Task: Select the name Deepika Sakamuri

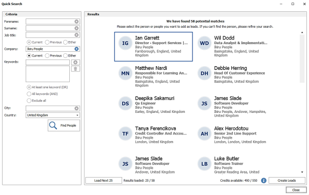Action: coord(154,98)
